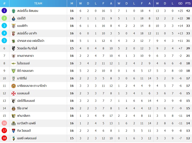Click the Belenenses red cross crest
Viewport: 192px width, 143px height.
[x=13, y=93]
